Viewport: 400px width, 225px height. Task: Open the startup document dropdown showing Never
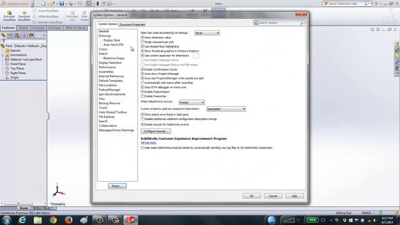point(207,33)
